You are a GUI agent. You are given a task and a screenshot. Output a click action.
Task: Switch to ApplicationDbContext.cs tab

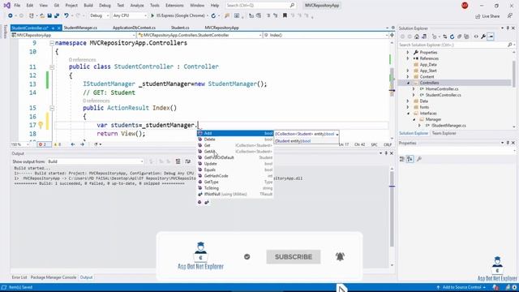tap(134, 28)
